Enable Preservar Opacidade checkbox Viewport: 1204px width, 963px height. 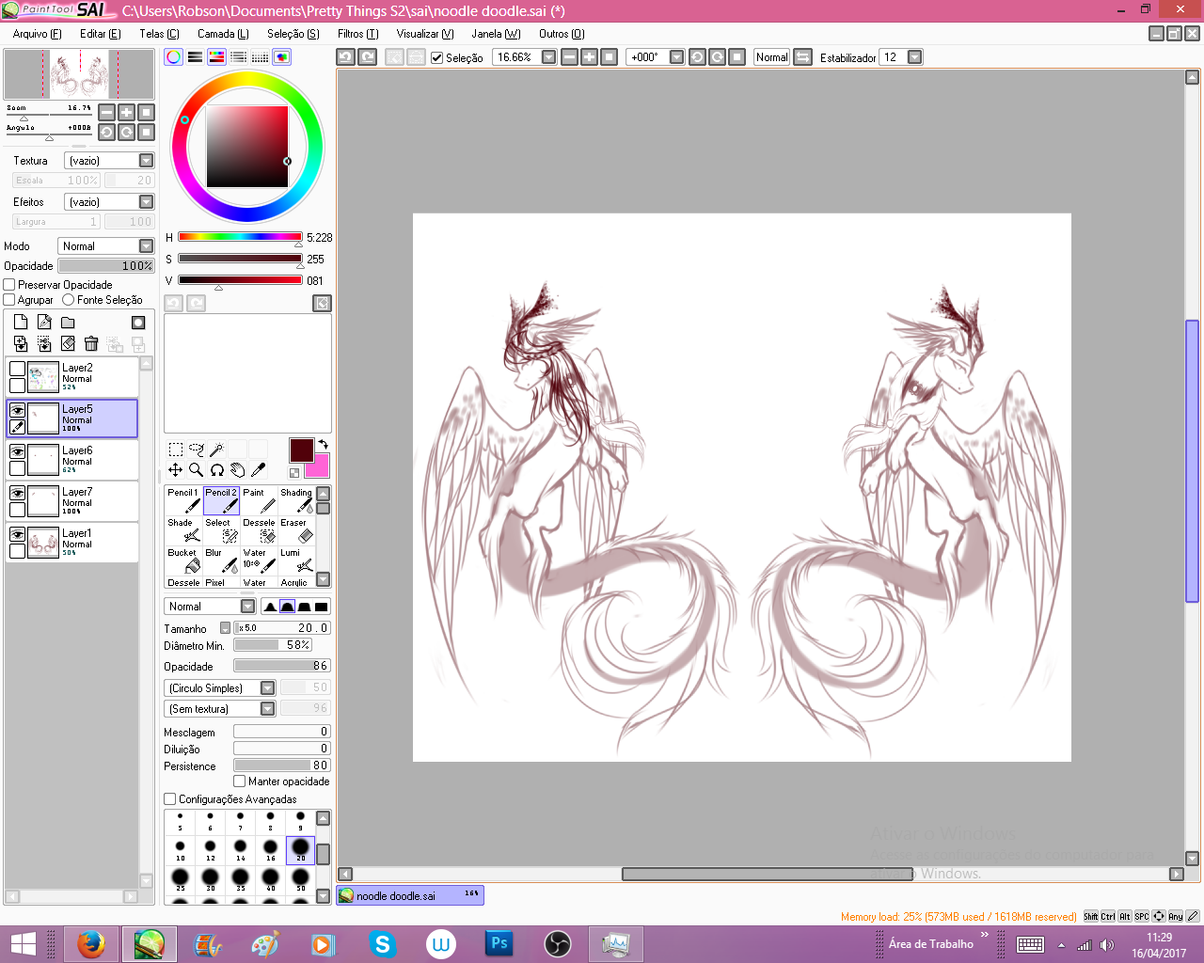[x=9, y=284]
